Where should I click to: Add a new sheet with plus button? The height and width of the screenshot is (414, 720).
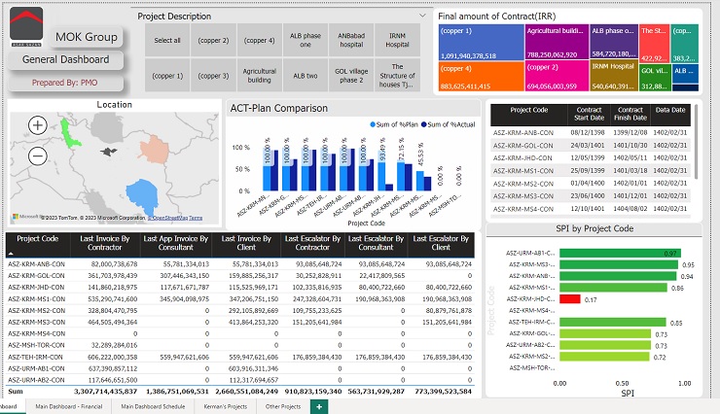[319, 406]
